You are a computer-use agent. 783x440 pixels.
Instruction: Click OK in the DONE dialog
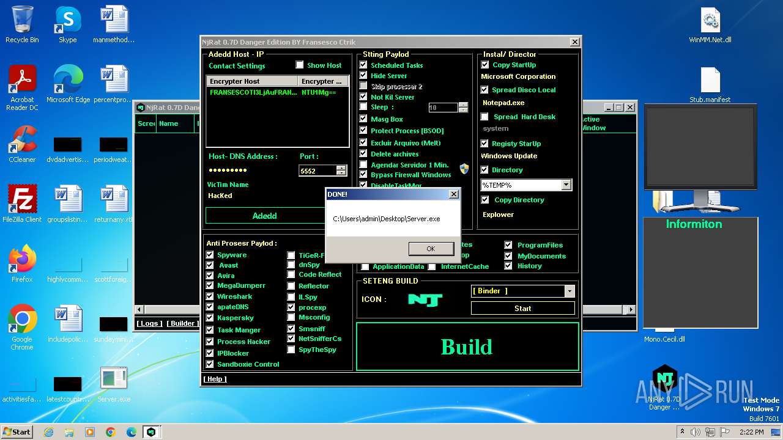(x=431, y=249)
